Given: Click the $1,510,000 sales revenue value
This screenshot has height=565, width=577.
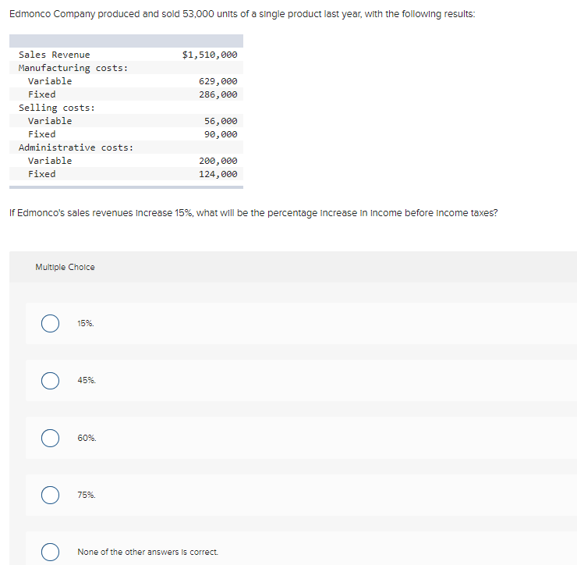Looking at the screenshot, I should click(x=209, y=55).
